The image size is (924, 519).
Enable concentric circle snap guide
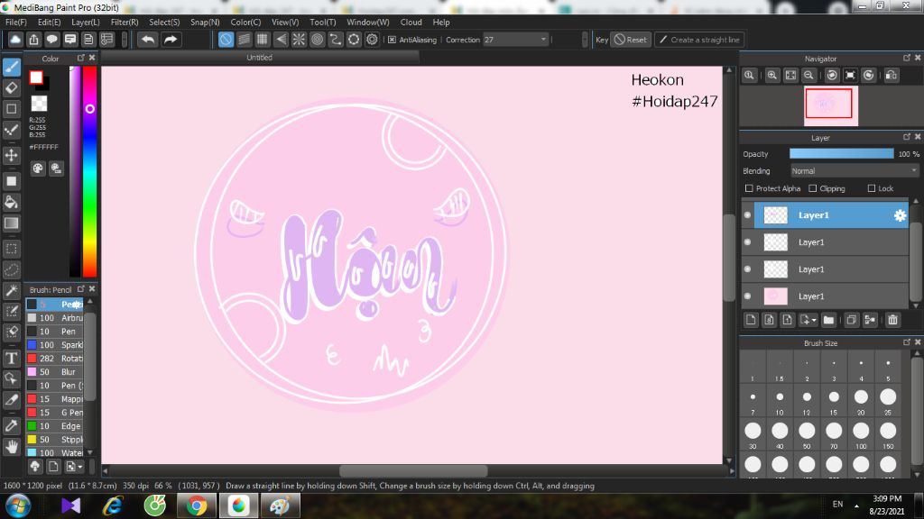click(x=317, y=40)
